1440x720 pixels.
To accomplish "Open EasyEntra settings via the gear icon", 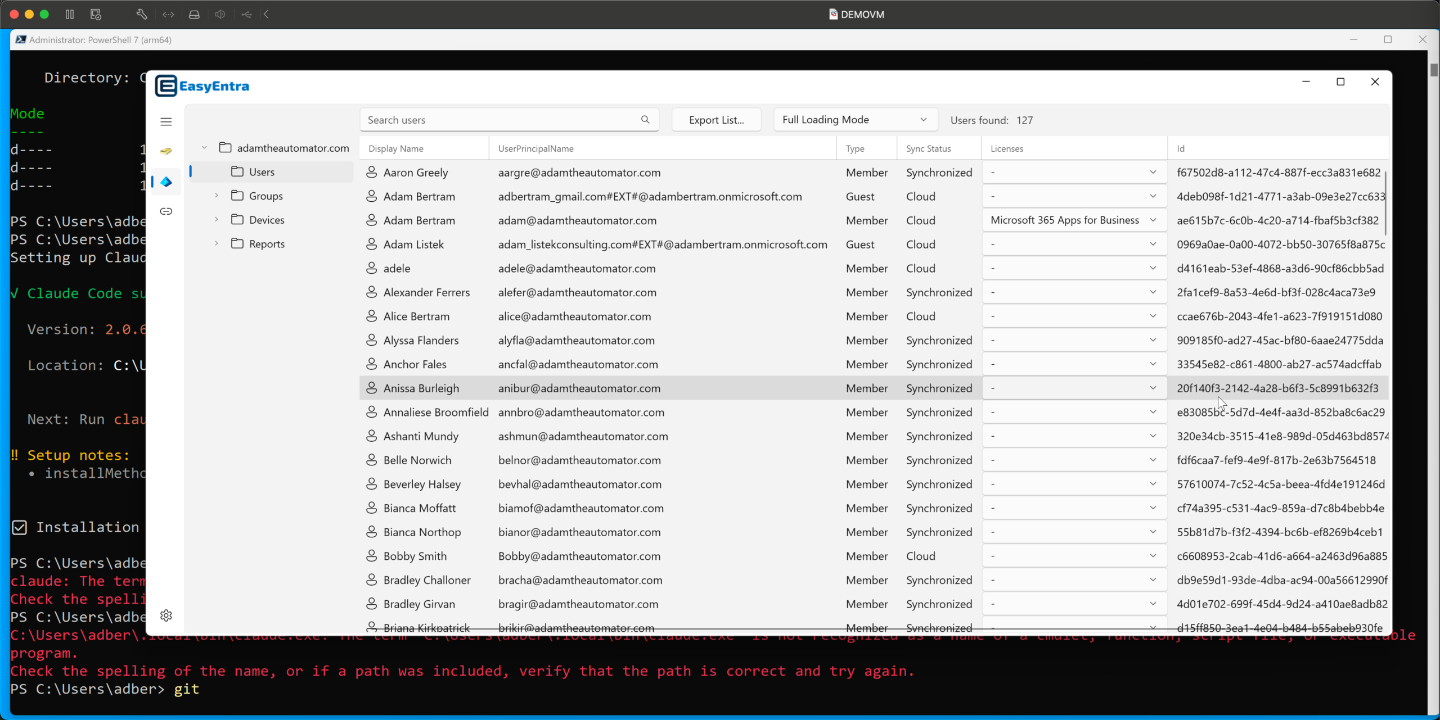I will pos(166,615).
